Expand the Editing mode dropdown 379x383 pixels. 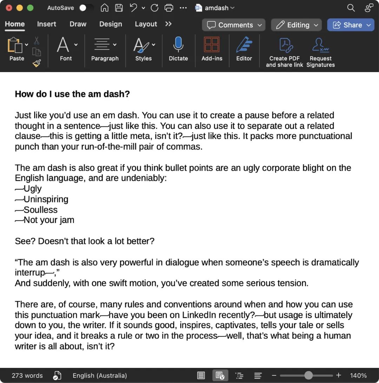click(x=296, y=25)
